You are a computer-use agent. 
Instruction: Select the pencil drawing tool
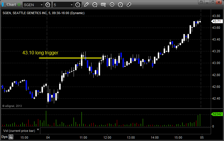(86, 5)
